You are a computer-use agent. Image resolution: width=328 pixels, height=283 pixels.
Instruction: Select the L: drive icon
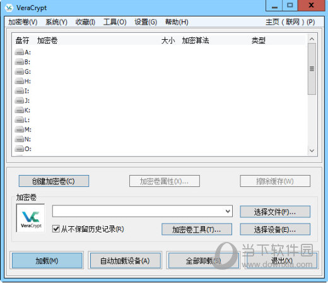click(19, 120)
